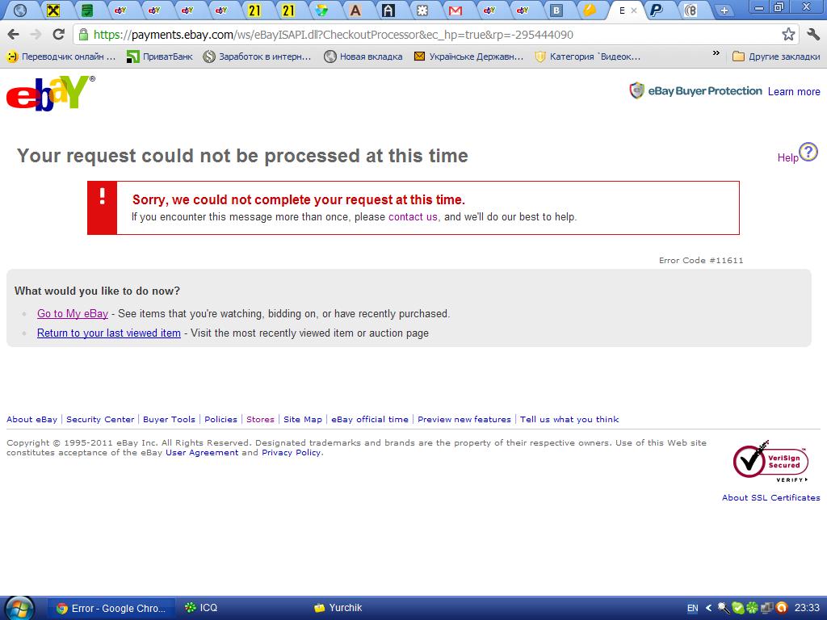Viewport: 827px width, 620px height.
Task: Click the Error Code #11611 text
Action: [701, 261]
